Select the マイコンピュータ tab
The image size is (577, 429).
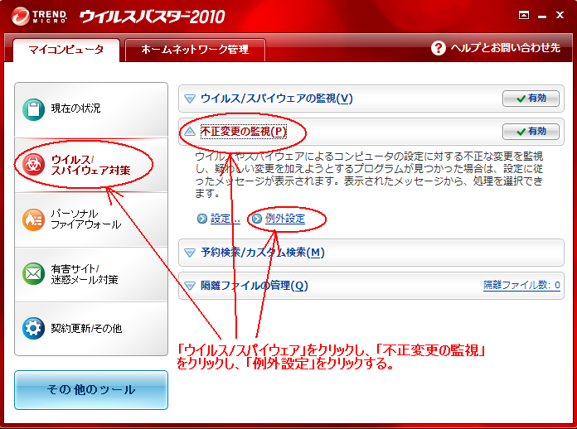[66, 50]
